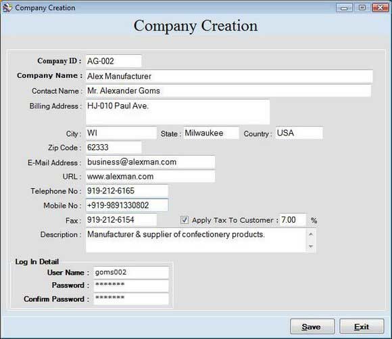392x339 pixels.
Task: Click the Exit button
Action: [362, 326]
